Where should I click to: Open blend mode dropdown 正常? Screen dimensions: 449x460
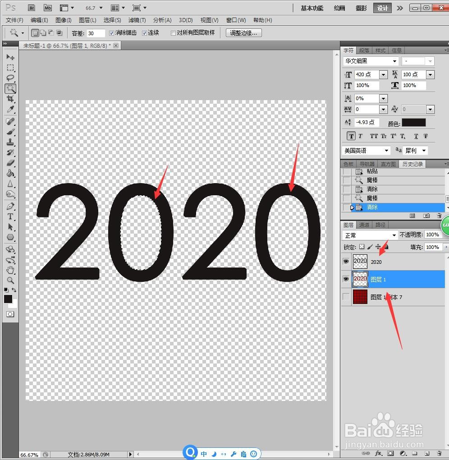[394, 235]
